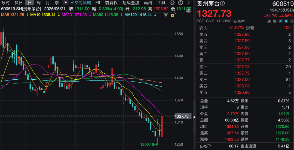Click the 委比 81.97% value

[x=237, y=28]
